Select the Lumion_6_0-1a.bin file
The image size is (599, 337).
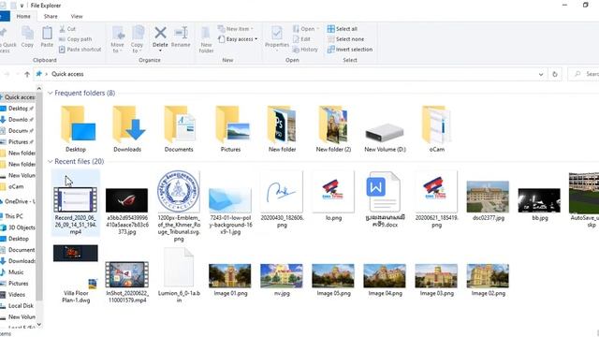tap(179, 275)
